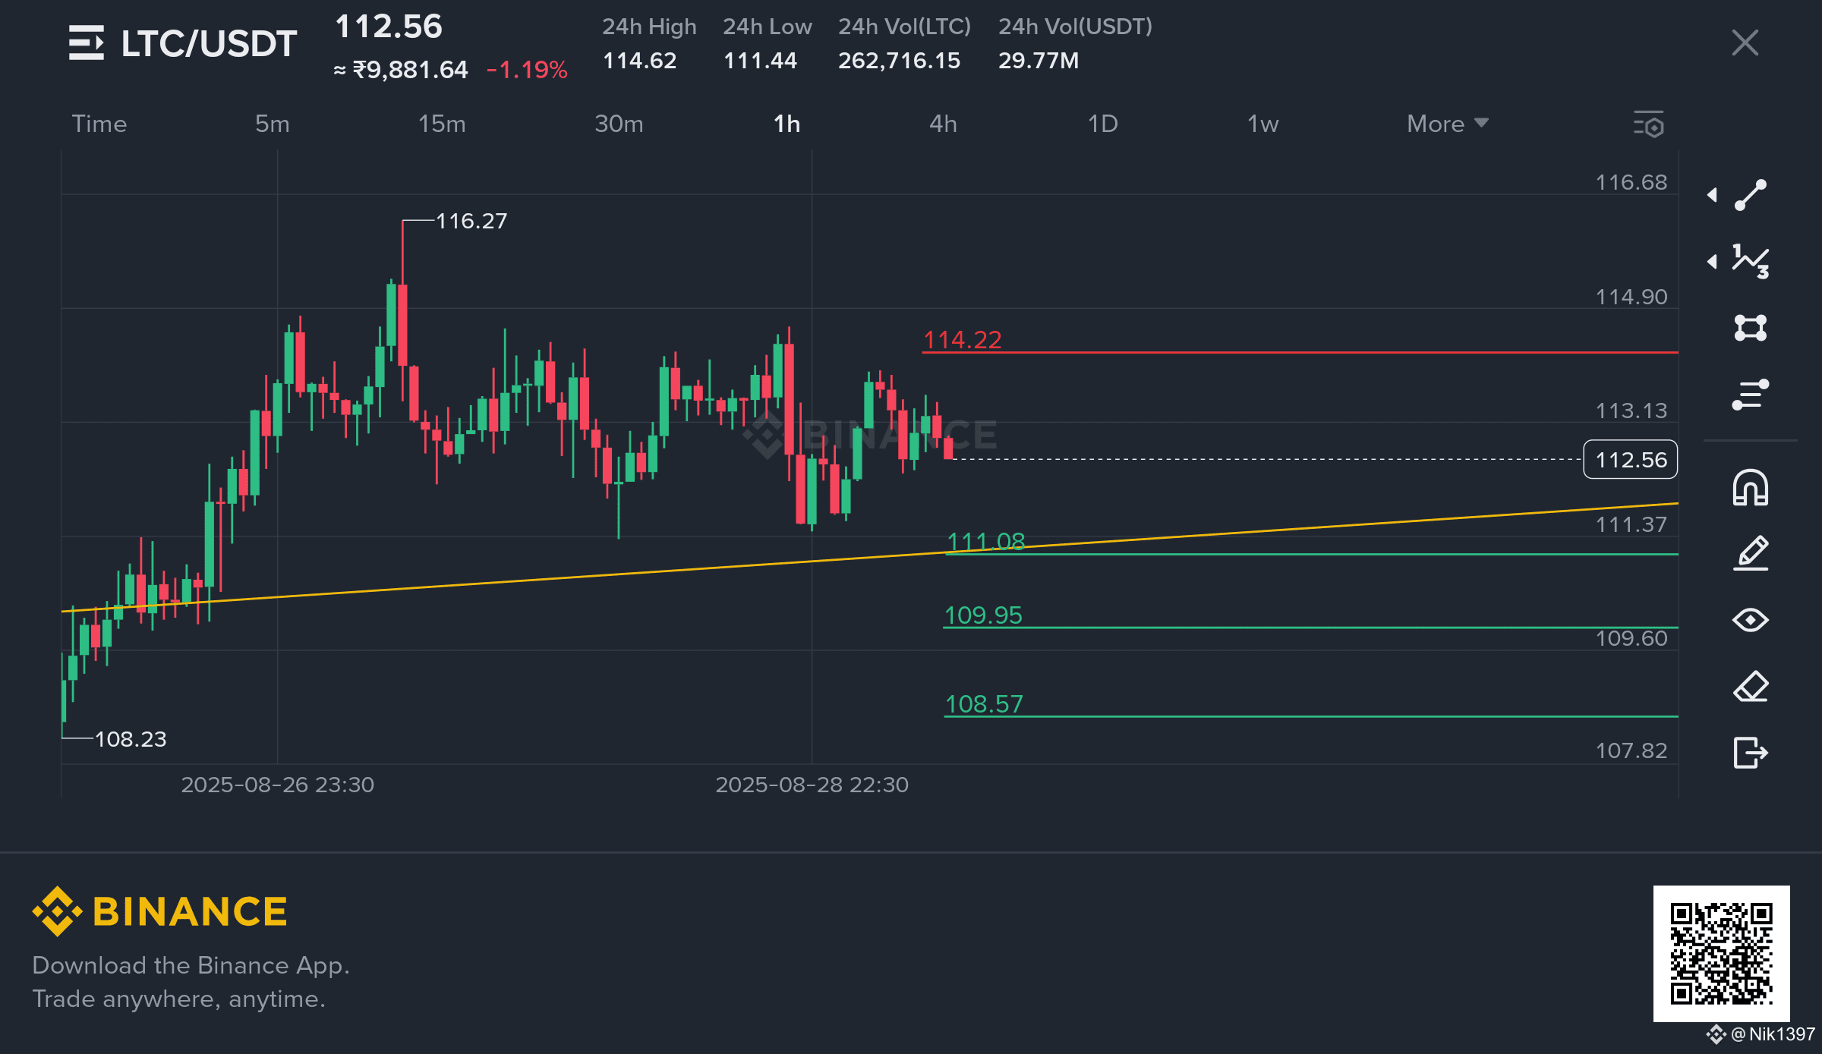Click the Trade anywhere, anytime tagline

(x=179, y=999)
